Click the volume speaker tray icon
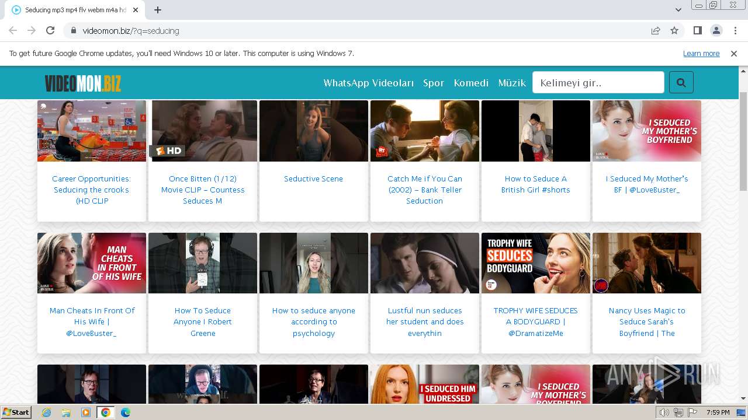This screenshot has height=420, width=748. click(x=664, y=412)
